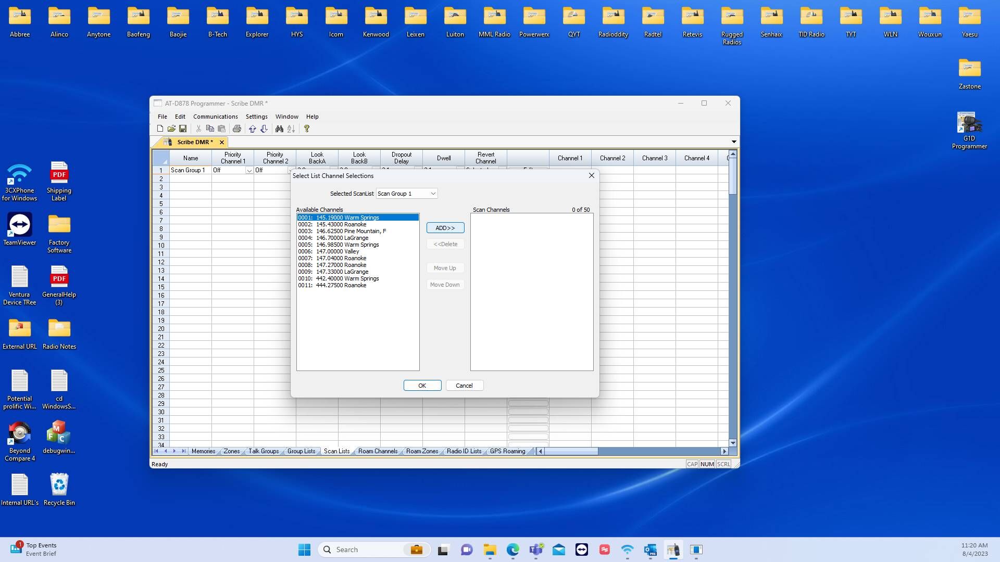
Task: Click the Open file toolbar icon
Action: click(x=171, y=129)
